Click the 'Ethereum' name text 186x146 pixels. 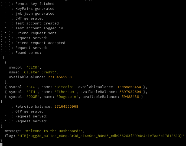(66, 92)
